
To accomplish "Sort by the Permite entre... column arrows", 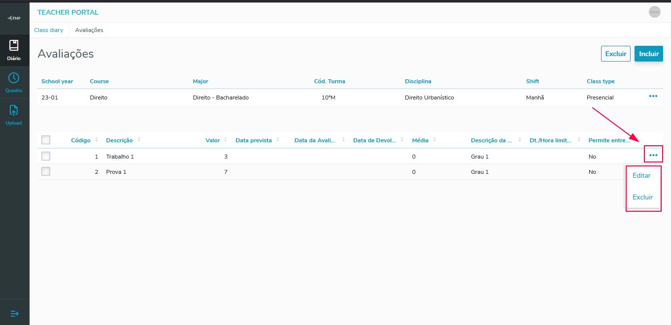I will click(637, 140).
